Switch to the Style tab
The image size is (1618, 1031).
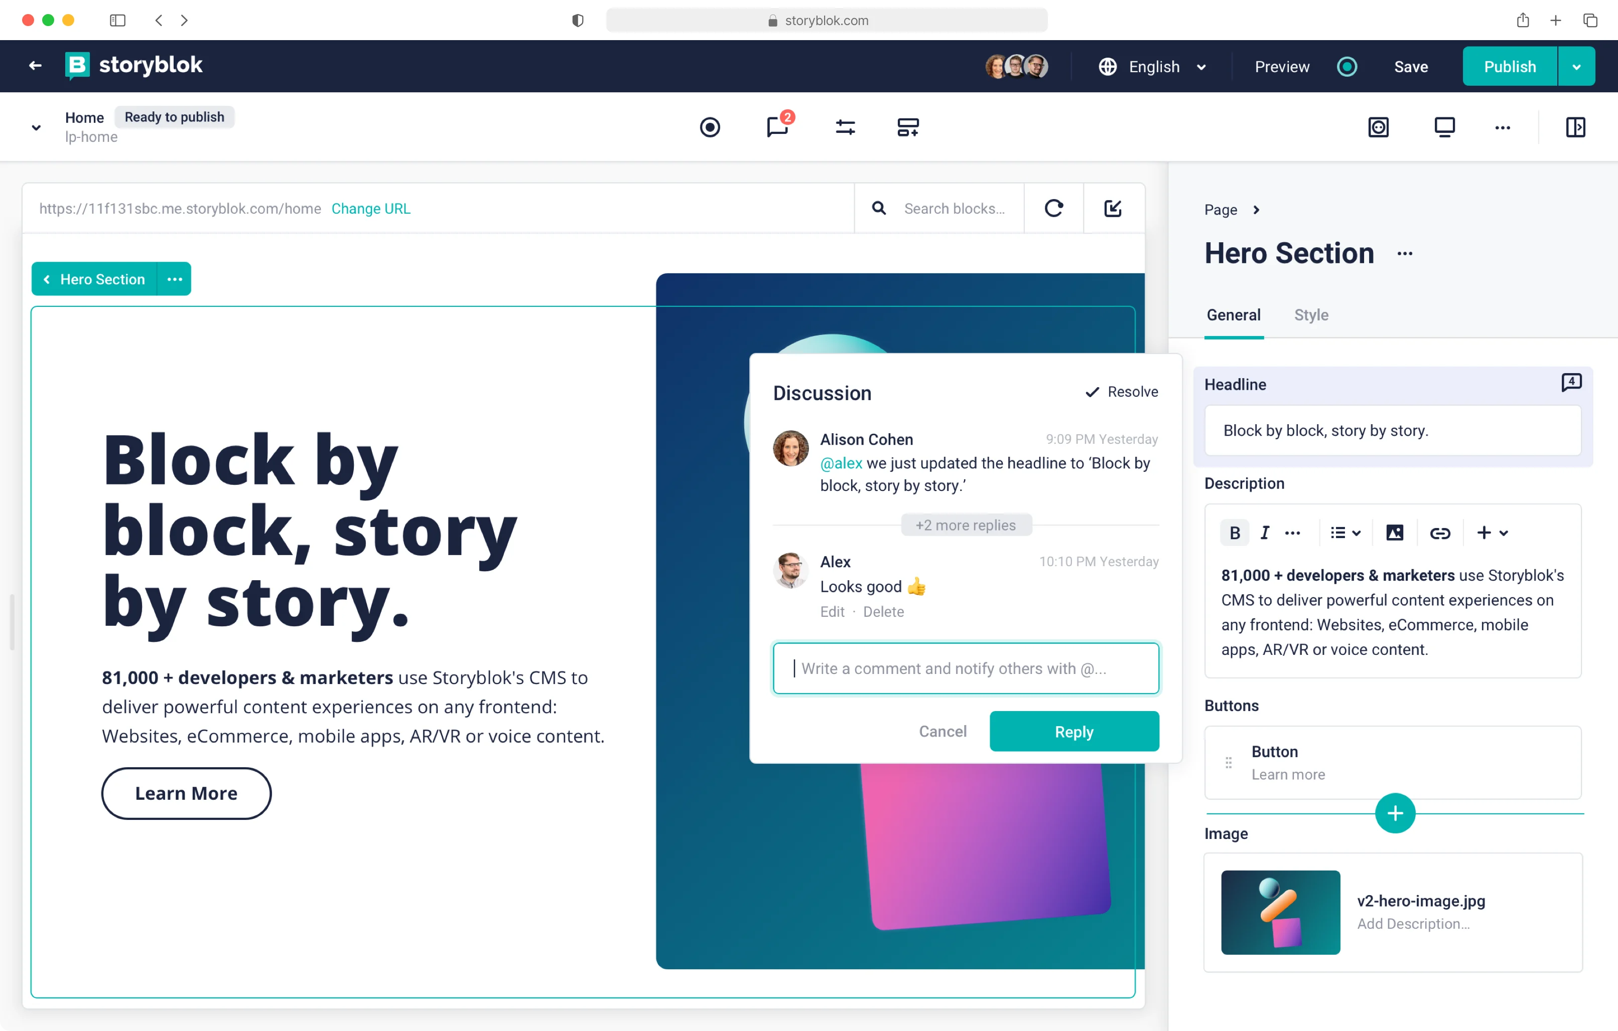(1311, 315)
